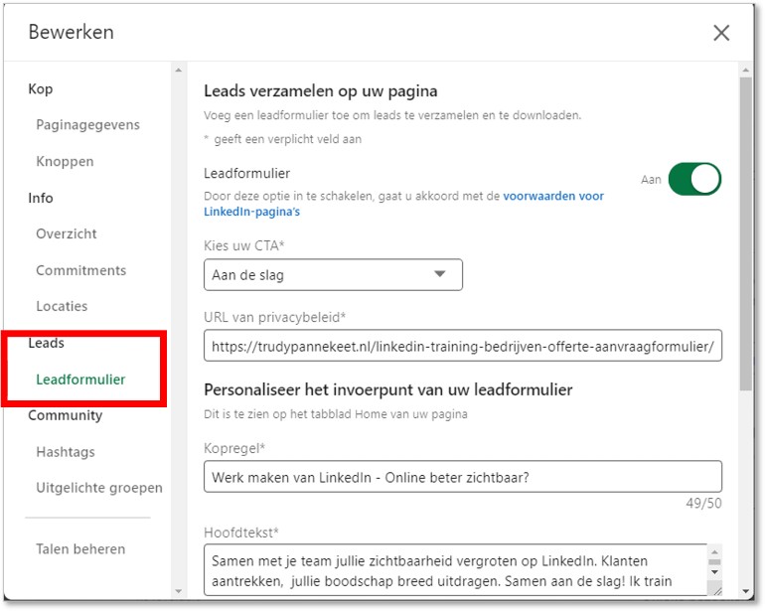The image size is (765, 611).
Task: Open Hashtags in sidebar
Action: 66,452
